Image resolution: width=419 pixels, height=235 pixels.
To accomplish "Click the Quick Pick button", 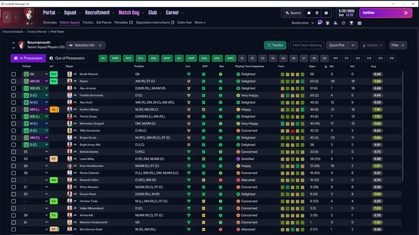I will click(337, 45).
